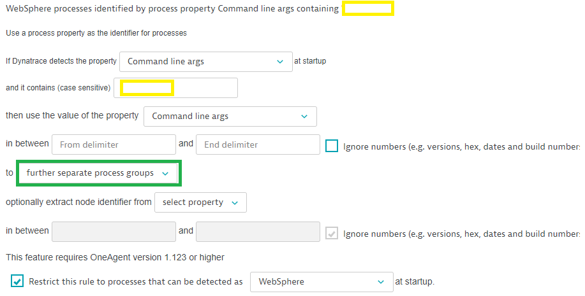Click the 'and it contains (case sensitive)' field
This screenshot has height=296, width=585.
click(x=175, y=88)
